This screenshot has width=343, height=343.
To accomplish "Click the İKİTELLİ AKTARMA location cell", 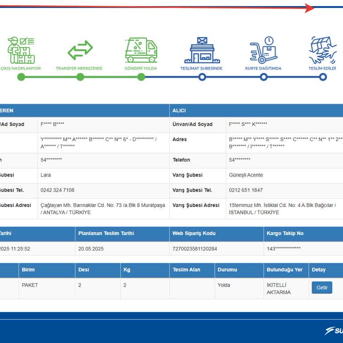I will pos(286,289).
